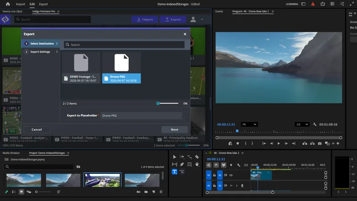Switch Project panel to list view
357x201 pixels.
(x=14, y=192)
